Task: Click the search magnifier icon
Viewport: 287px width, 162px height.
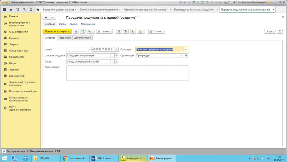Action: 24,10
